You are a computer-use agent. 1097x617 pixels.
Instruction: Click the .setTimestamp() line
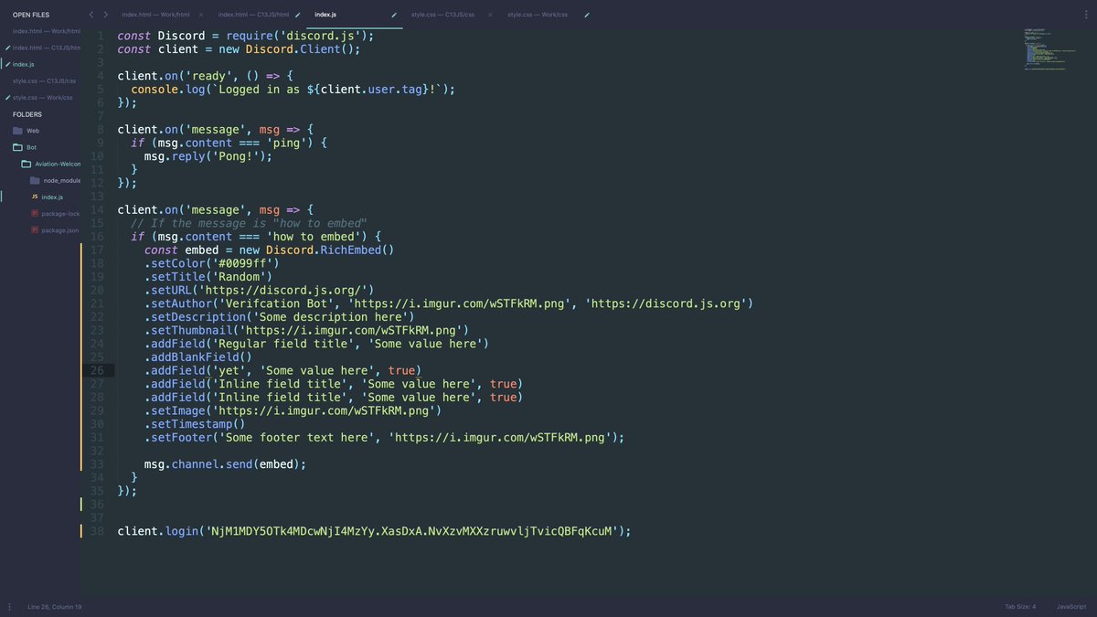[x=195, y=424]
